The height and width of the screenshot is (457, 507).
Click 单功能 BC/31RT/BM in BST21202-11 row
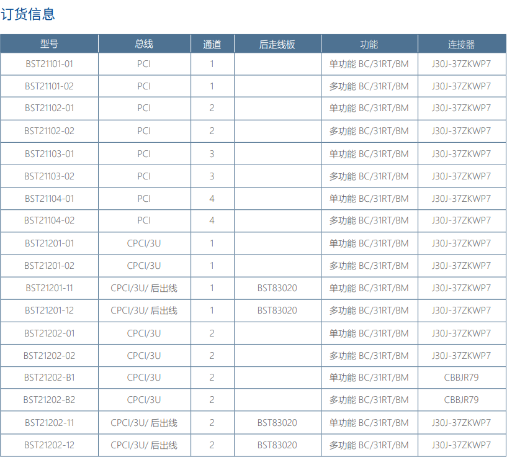(369, 423)
